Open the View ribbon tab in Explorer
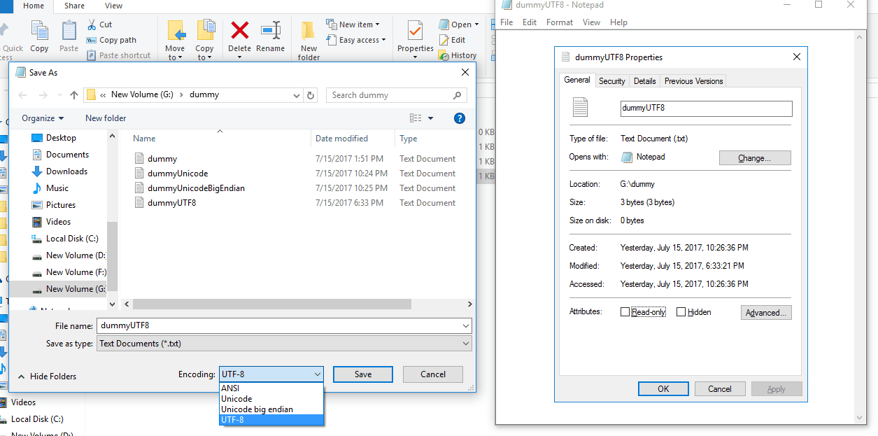 tap(113, 6)
